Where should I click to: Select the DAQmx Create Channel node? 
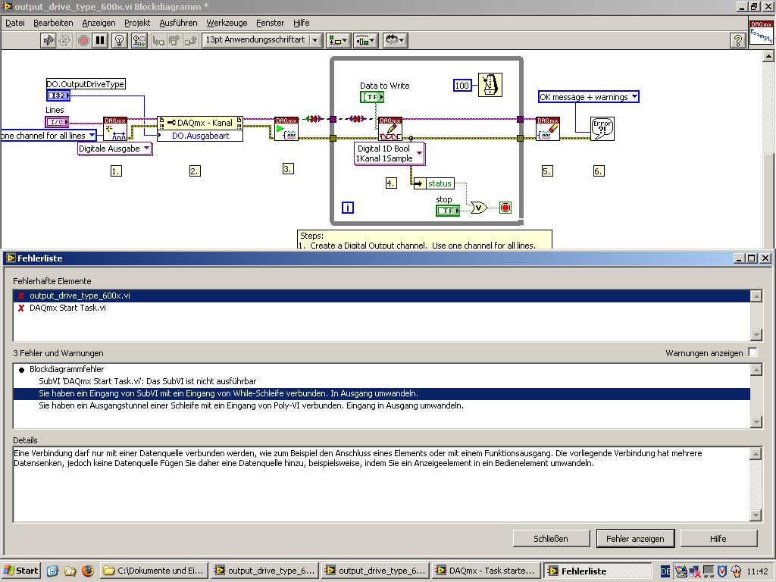tap(115, 129)
